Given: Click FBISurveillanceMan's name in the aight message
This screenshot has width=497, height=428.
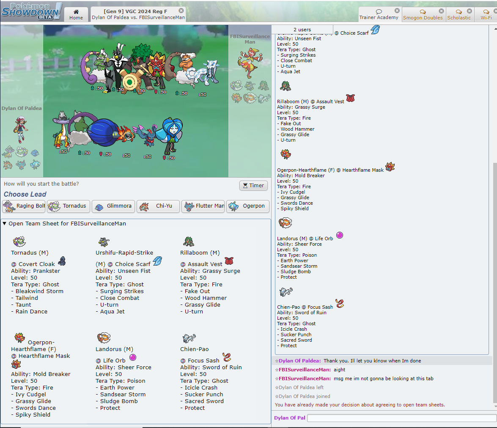Looking at the screenshot, I should pyautogui.click(x=305, y=370).
